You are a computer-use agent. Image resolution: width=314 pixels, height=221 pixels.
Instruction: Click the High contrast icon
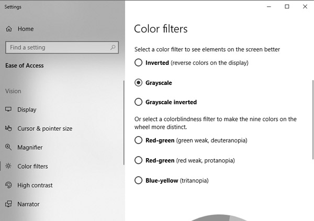click(x=9, y=185)
